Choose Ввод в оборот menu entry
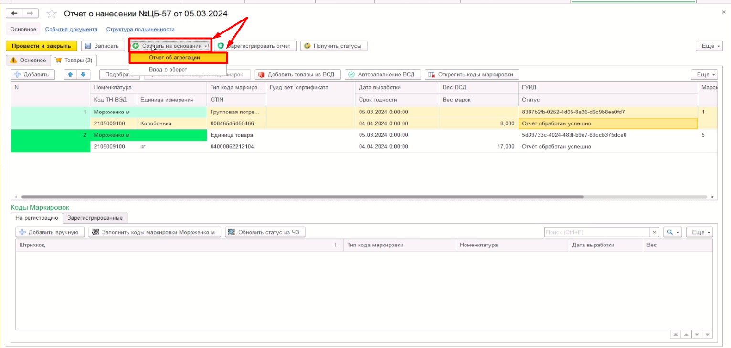Image resolution: width=731 pixels, height=348 pixels. tap(168, 70)
